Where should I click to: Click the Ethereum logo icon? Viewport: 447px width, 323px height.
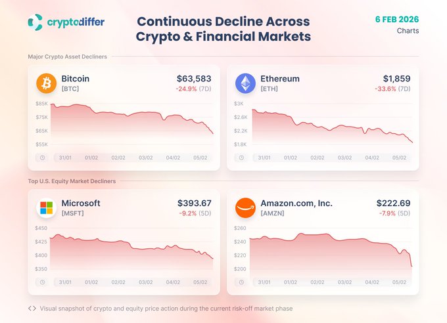point(245,83)
